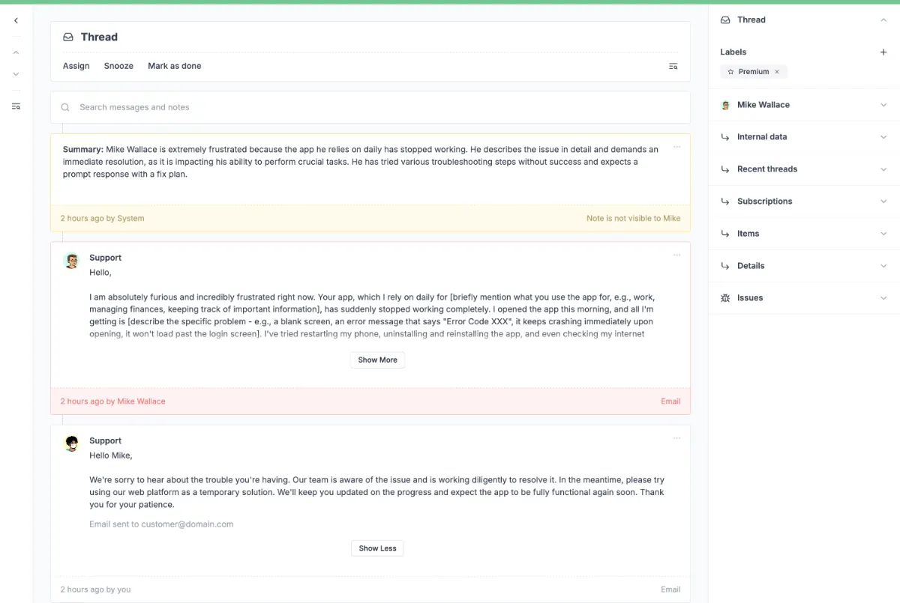Open the Recent threads dropdown
900x603 pixels.
pyautogui.click(x=883, y=169)
